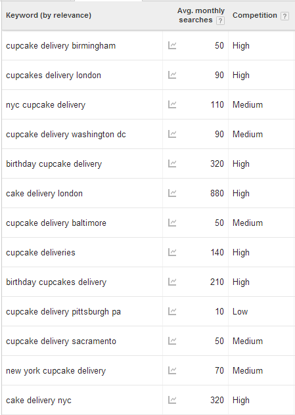The width and height of the screenshot is (295, 415).
Task: Select keyword cupcake delivery sacramento
Action: [61, 341]
